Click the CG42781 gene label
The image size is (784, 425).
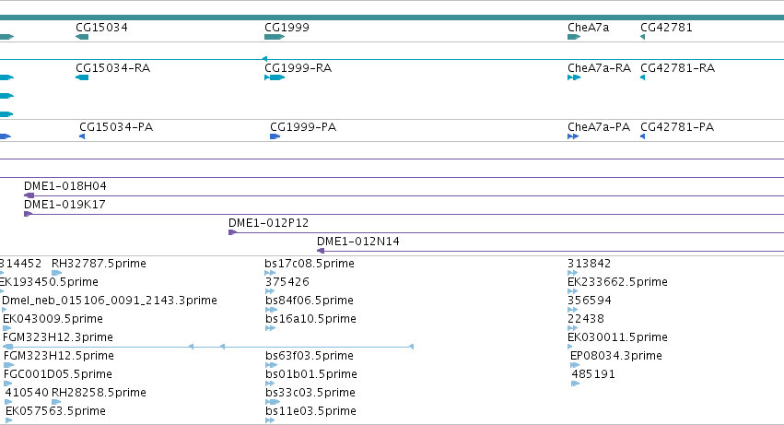(x=666, y=28)
